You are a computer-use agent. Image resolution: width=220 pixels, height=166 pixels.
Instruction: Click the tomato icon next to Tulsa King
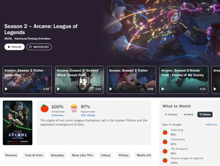point(165,132)
